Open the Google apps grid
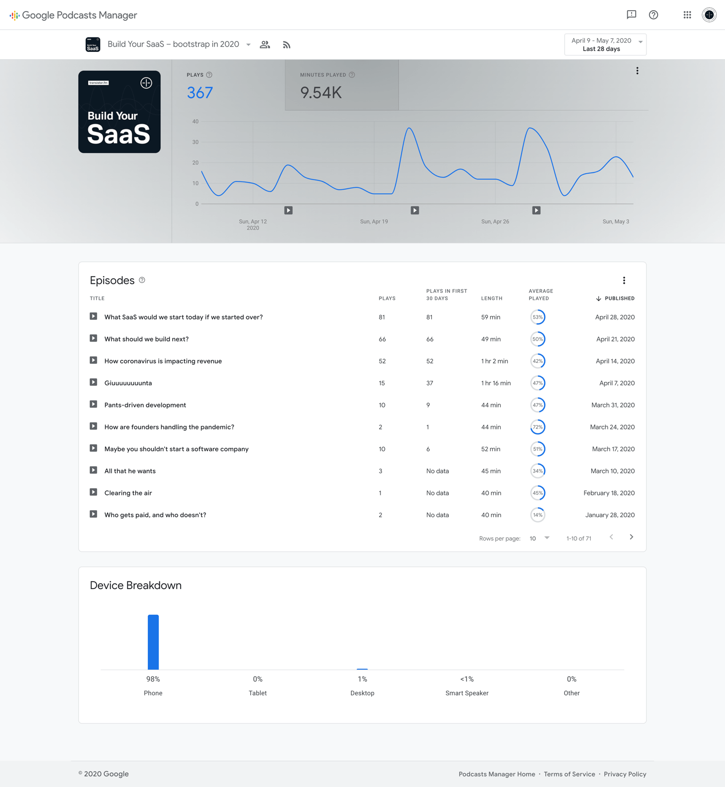The image size is (725, 787). pyautogui.click(x=687, y=15)
